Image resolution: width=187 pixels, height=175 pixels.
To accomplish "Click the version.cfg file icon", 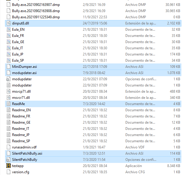I will click(9, 172).
